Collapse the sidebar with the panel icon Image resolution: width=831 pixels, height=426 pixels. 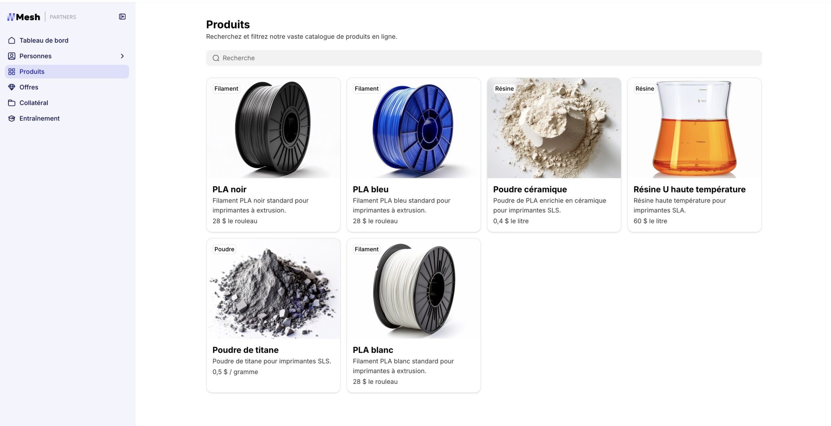[x=122, y=17]
